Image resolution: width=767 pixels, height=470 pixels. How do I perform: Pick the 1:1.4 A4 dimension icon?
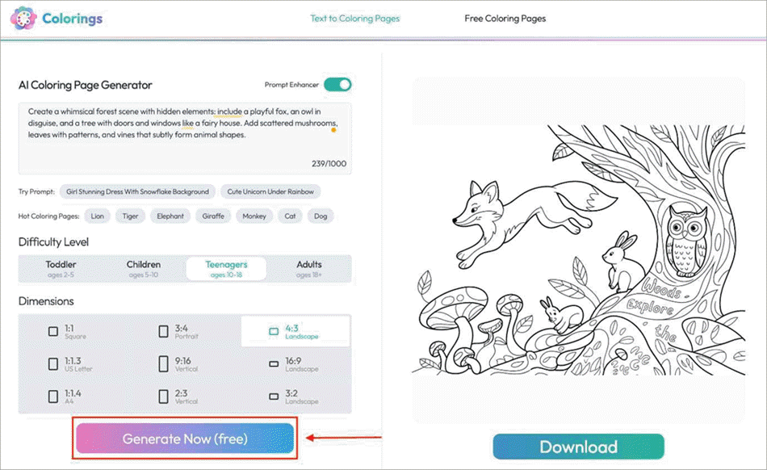pyautogui.click(x=53, y=397)
